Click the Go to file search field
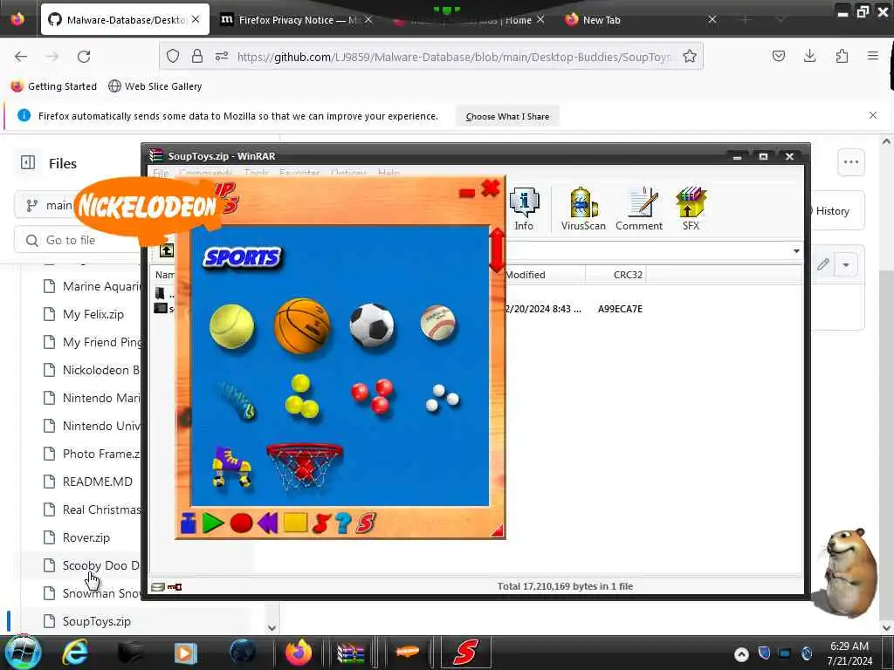The image size is (894, 670). click(x=79, y=240)
